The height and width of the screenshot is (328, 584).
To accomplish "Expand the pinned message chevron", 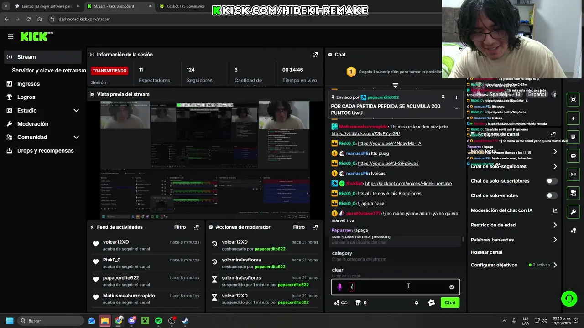I will pos(456,108).
